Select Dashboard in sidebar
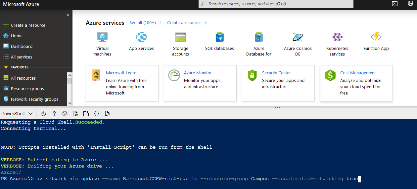This screenshot has height=189, width=417. coord(22,46)
